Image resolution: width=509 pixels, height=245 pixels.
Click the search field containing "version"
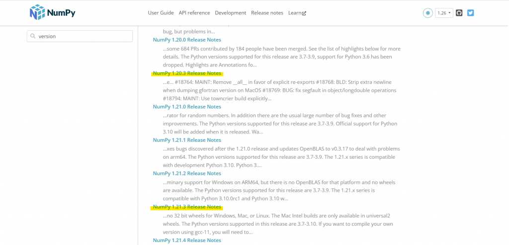(x=80, y=36)
